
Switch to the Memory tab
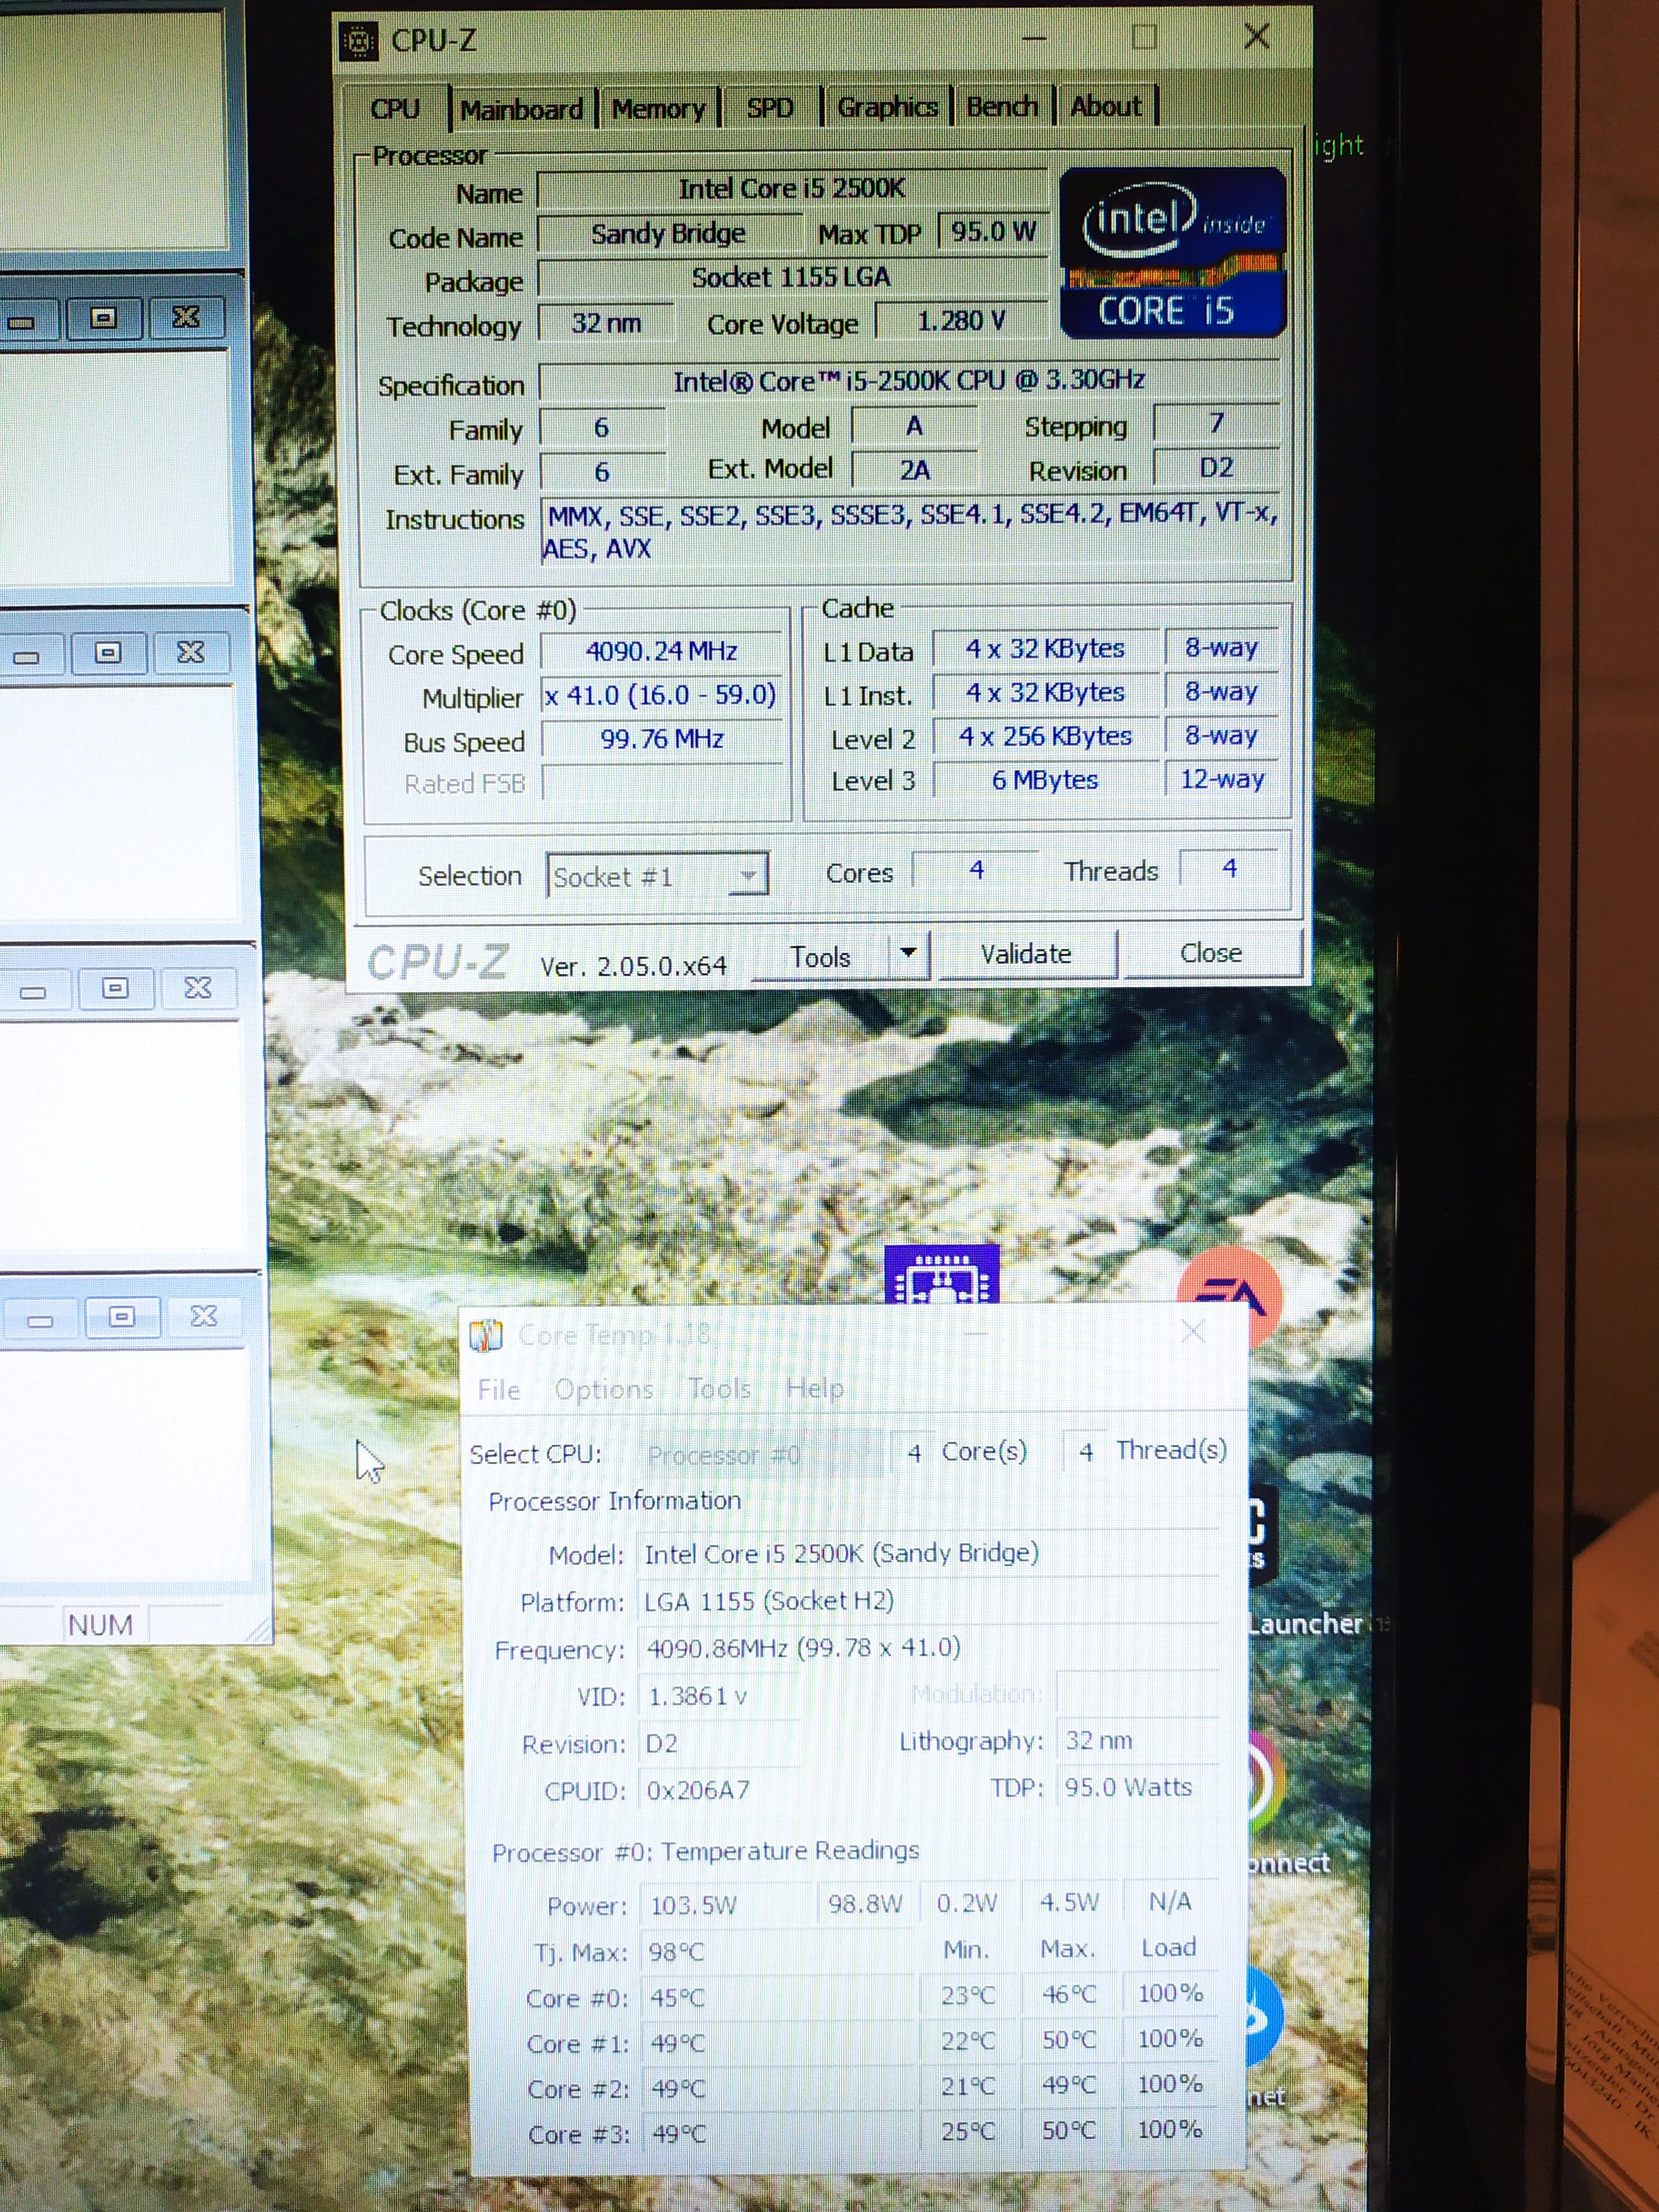(x=658, y=108)
